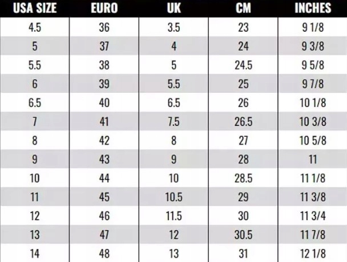This screenshot has height=262, width=347.
Task: Select the 12 1/8 inches cell
Action: [x=313, y=253]
